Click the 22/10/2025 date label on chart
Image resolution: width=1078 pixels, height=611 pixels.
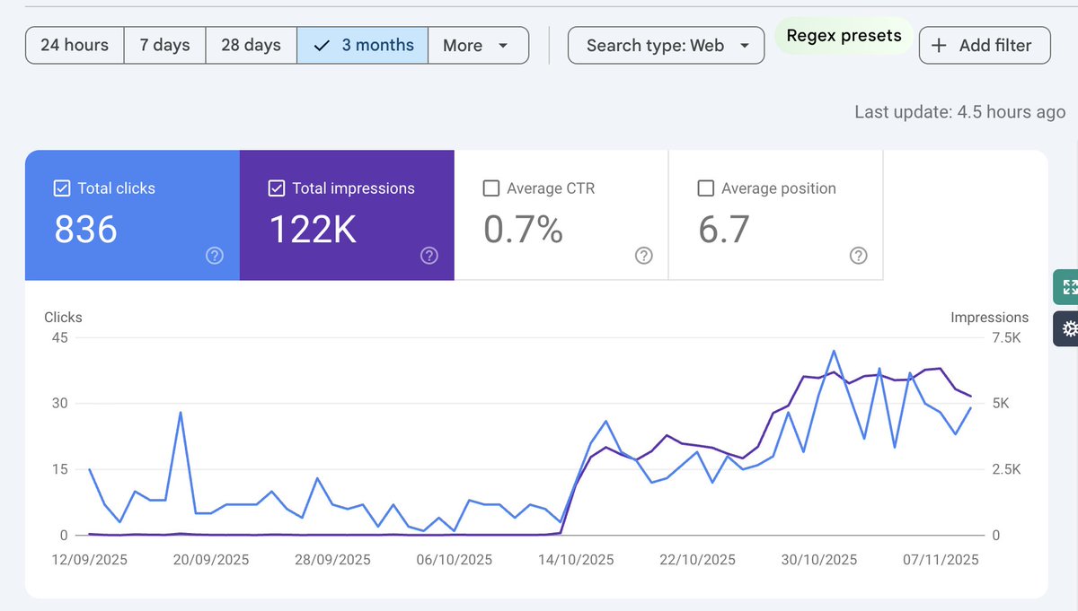click(696, 560)
